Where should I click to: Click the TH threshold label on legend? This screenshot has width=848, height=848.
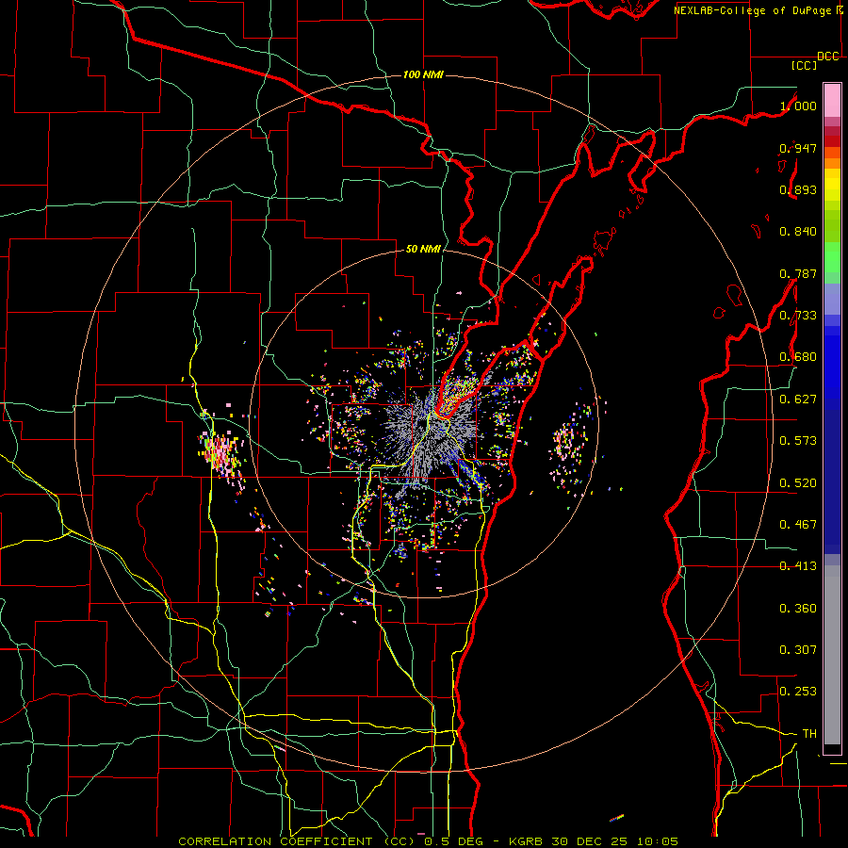[x=809, y=734]
